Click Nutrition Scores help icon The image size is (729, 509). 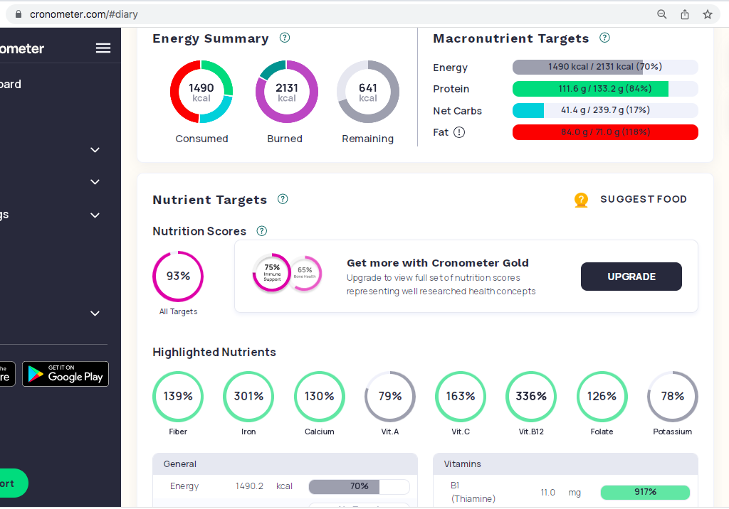(262, 231)
